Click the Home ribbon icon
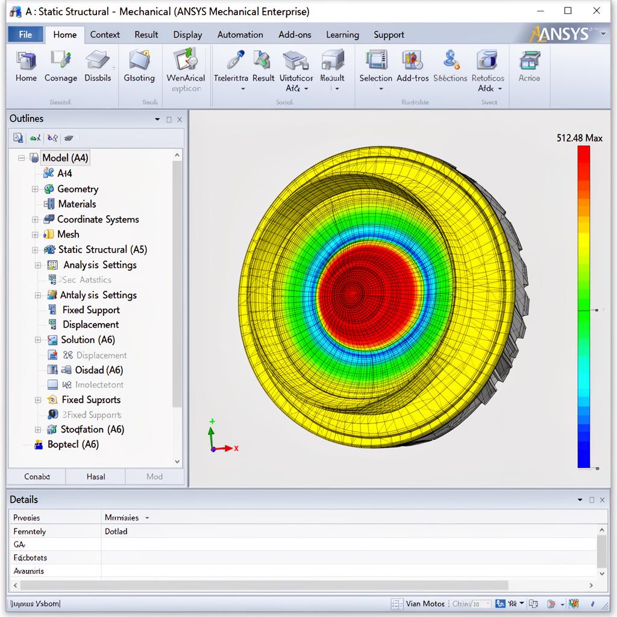617x617 pixels. tap(26, 61)
